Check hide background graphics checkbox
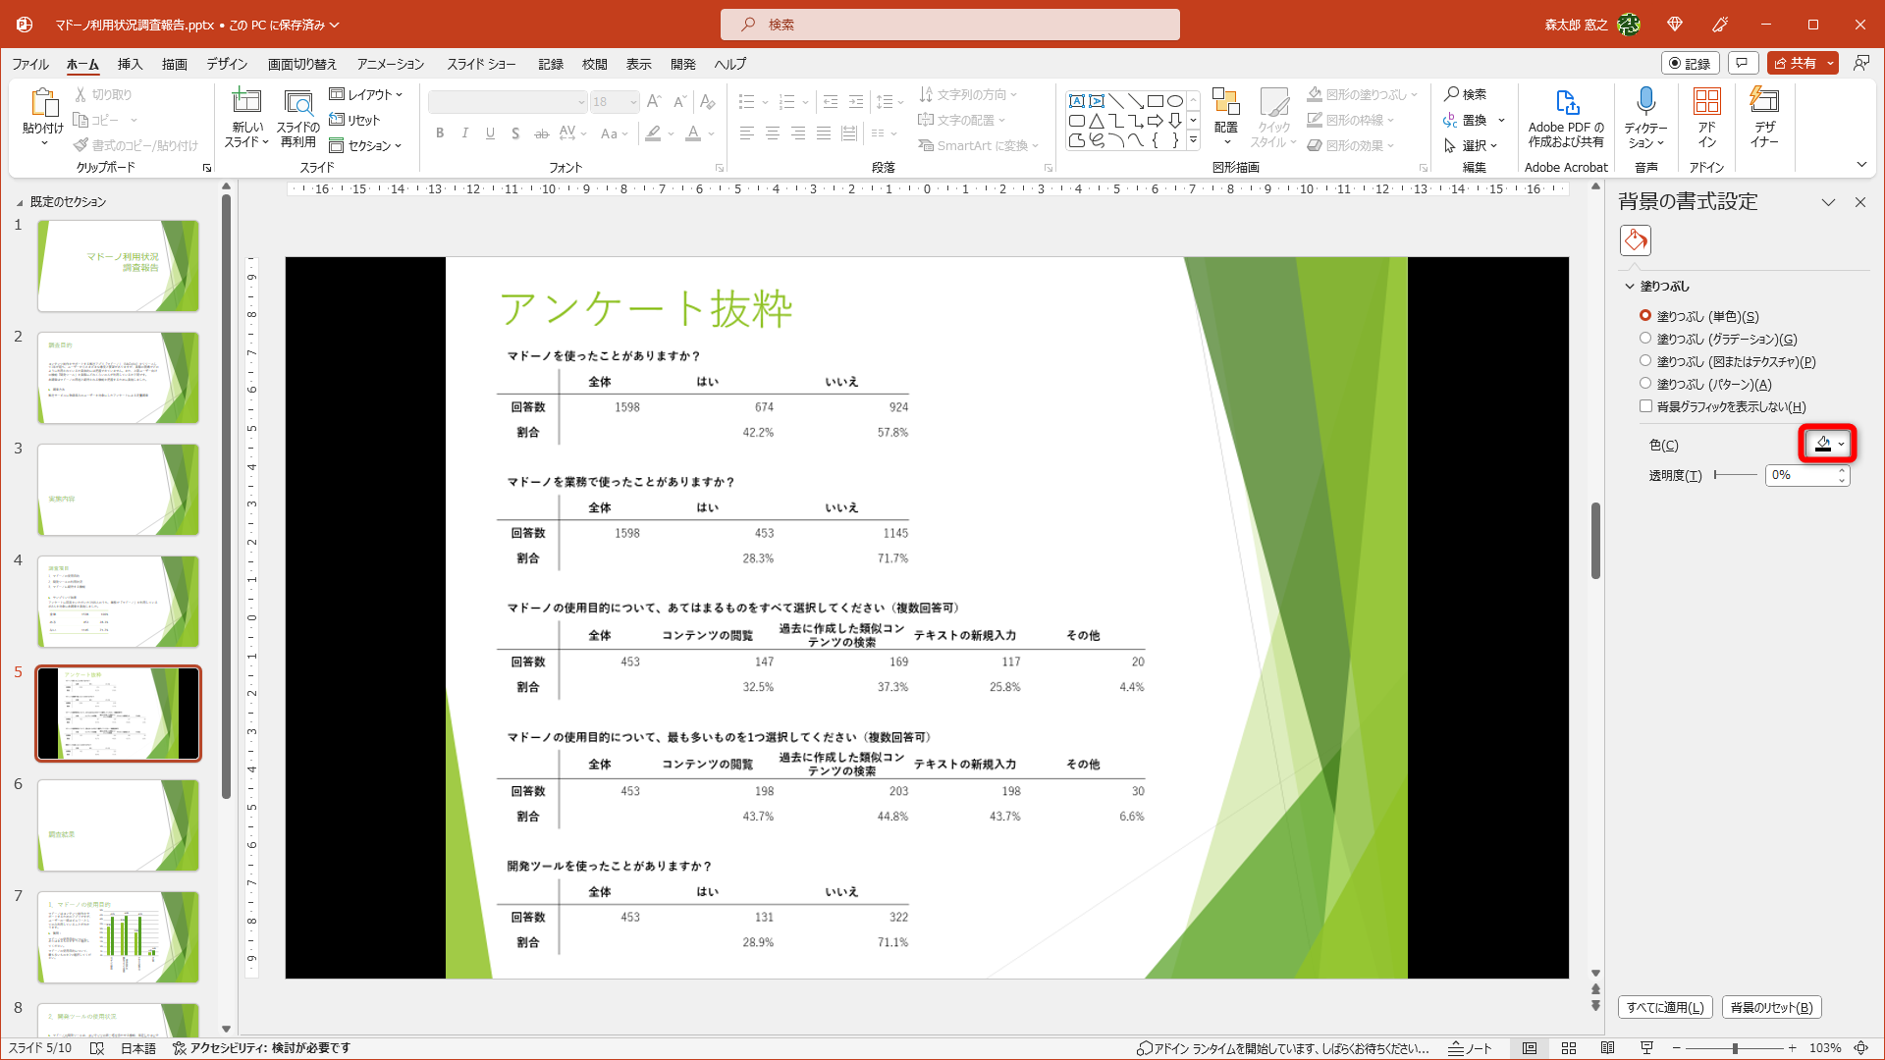This screenshot has height=1060, width=1885. tap(1645, 406)
